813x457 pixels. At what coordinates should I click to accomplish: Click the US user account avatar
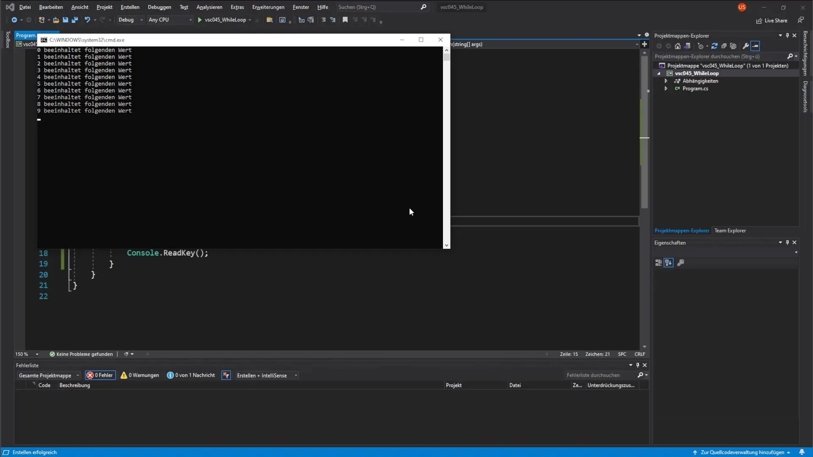[x=742, y=7]
